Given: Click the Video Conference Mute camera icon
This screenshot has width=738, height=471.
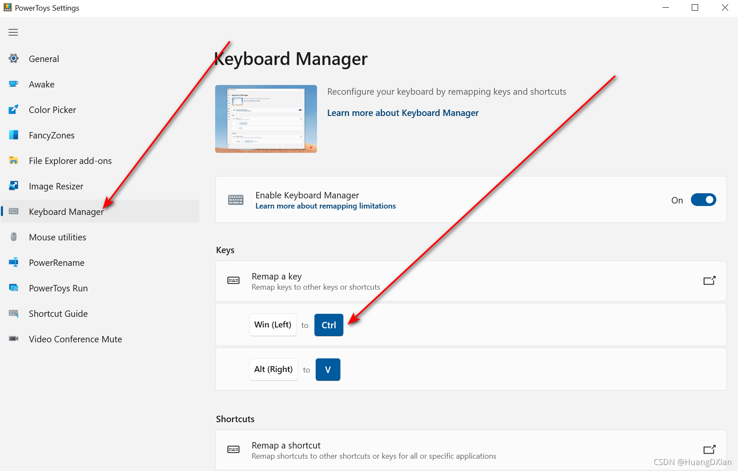Looking at the screenshot, I should pyautogui.click(x=14, y=338).
